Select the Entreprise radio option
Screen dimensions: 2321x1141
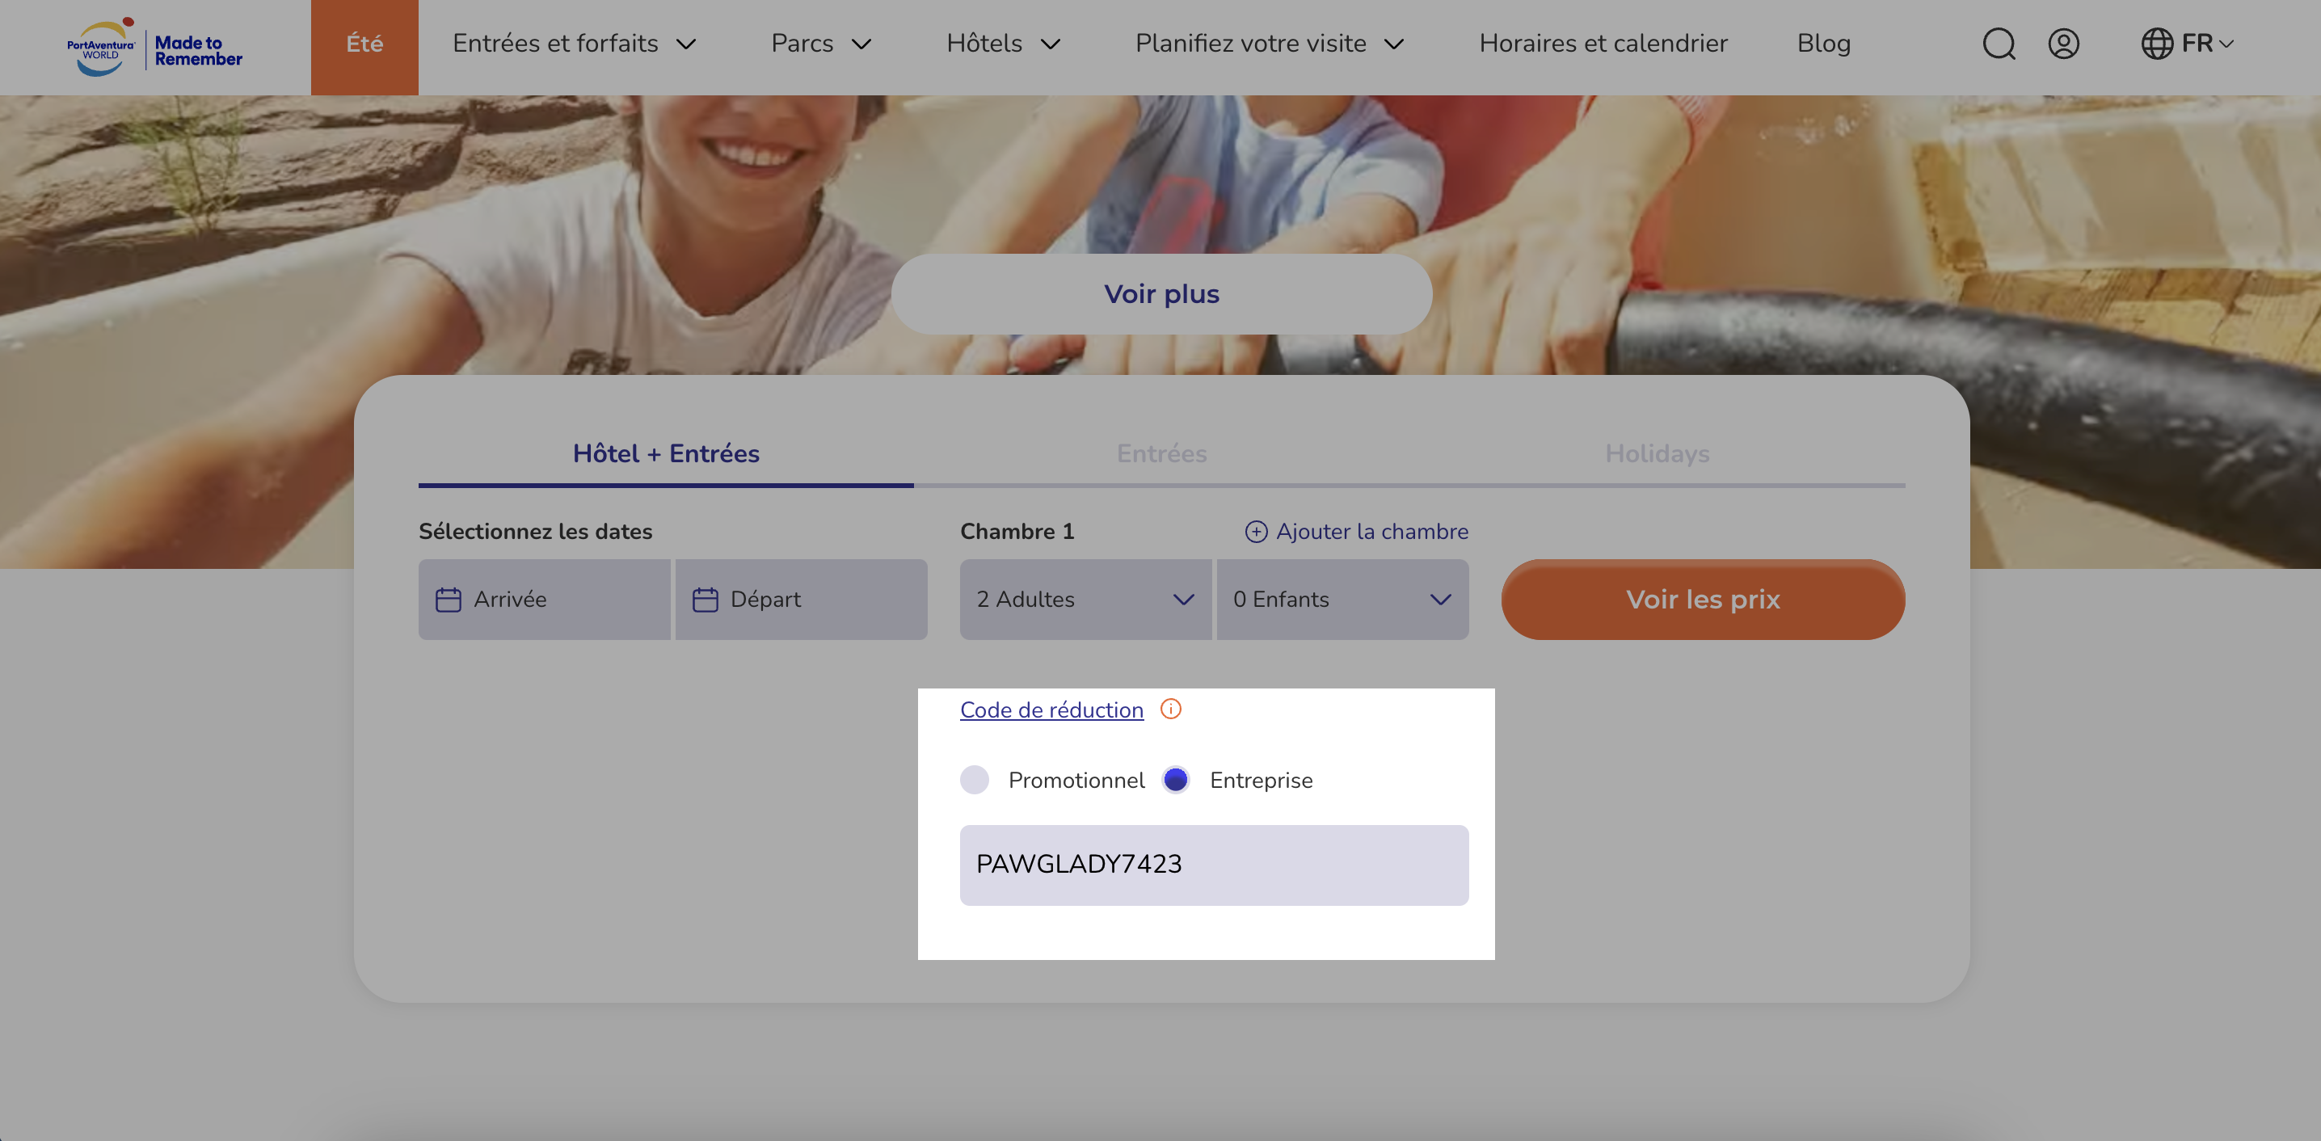1175,780
